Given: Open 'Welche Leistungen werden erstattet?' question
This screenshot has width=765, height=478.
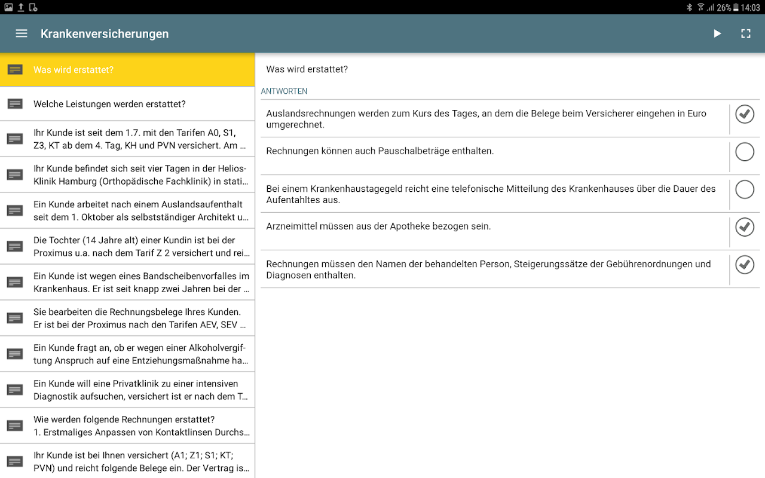Looking at the screenshot, I should pos(127,104).
